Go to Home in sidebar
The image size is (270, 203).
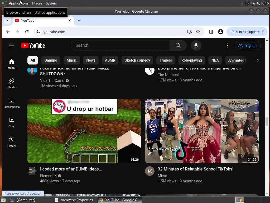pos(12,64)
